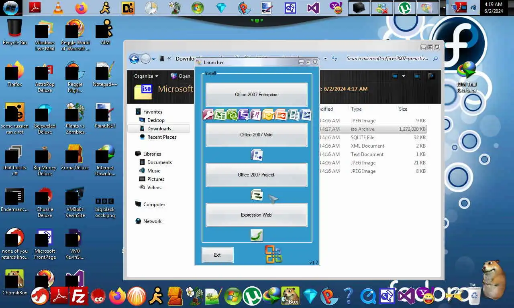Launch VLC from the top taskbar
This screenshot has height=308, width=514.
58,8
